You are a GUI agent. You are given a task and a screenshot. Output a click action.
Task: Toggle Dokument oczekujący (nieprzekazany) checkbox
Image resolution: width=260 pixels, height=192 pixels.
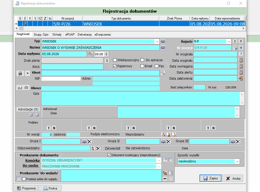(x=109, y=155)
